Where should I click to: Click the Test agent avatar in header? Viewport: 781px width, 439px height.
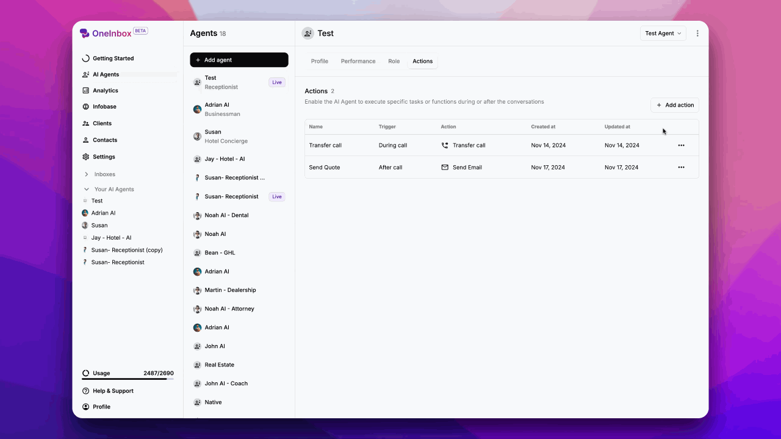click(x=308, y=34)
